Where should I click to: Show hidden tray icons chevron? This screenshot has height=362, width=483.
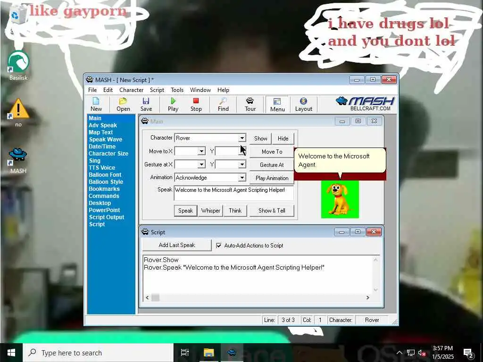[399, 353]
